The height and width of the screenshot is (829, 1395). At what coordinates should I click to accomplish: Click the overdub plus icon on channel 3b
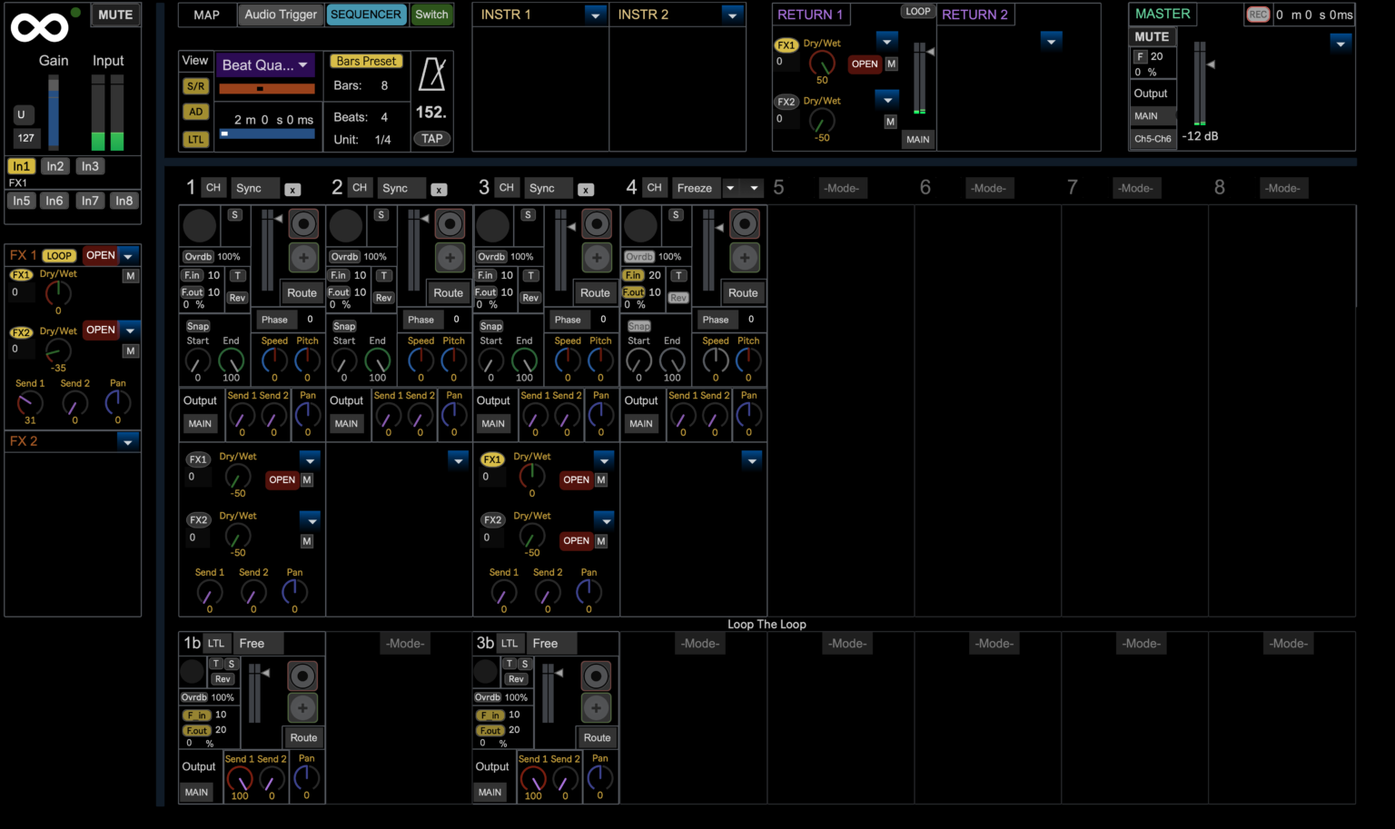pos(597,707)
